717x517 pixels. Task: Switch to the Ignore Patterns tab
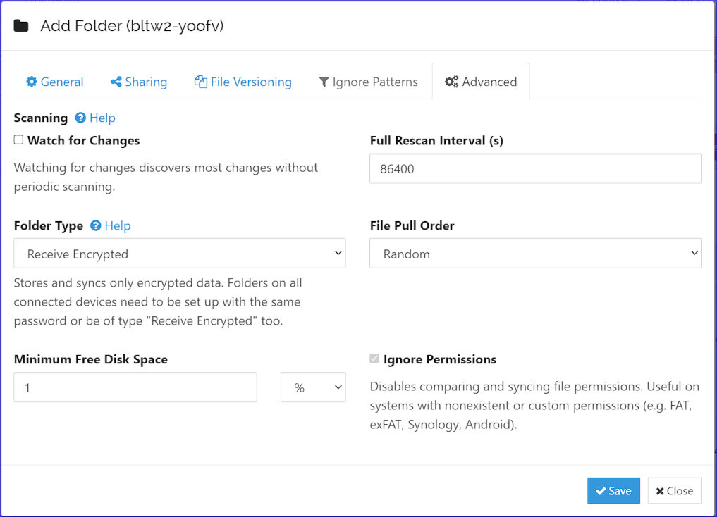pyautogui.click(x=368, y=82)
